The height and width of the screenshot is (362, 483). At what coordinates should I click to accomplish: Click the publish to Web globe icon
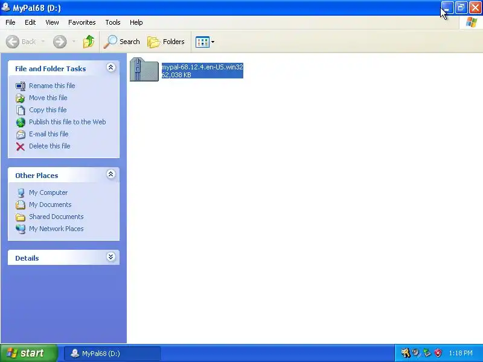pos(21,122)
